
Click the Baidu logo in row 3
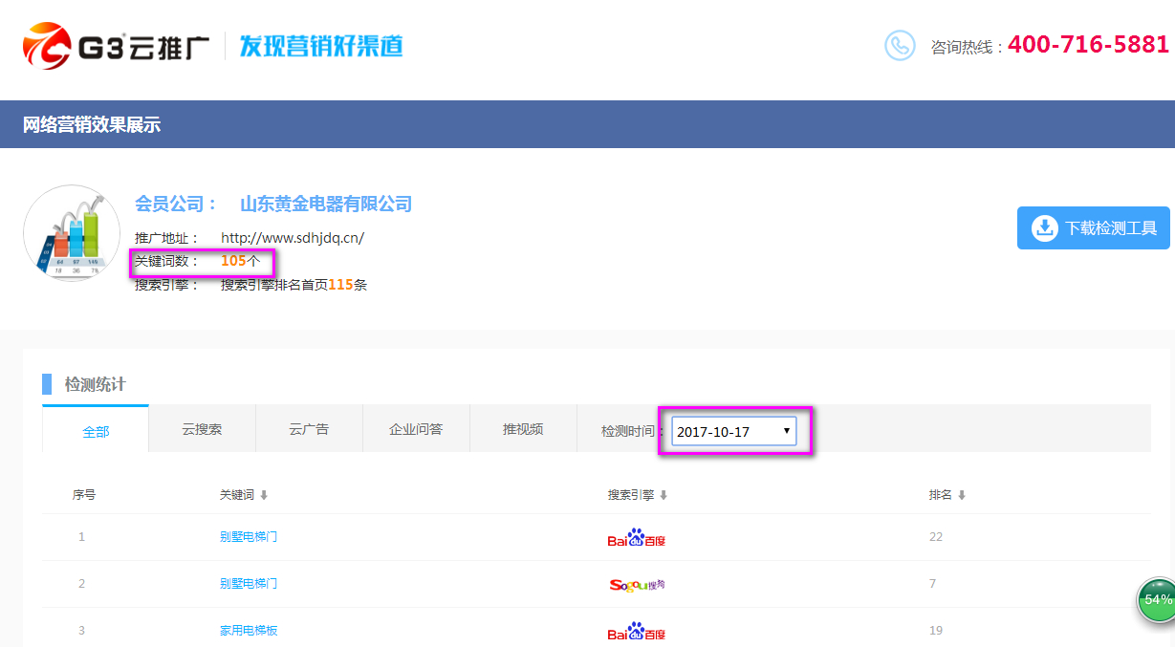click(636, 633)
